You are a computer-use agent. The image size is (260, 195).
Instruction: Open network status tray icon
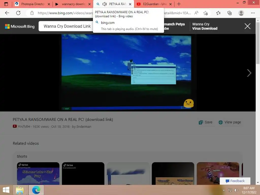(230, 190)
